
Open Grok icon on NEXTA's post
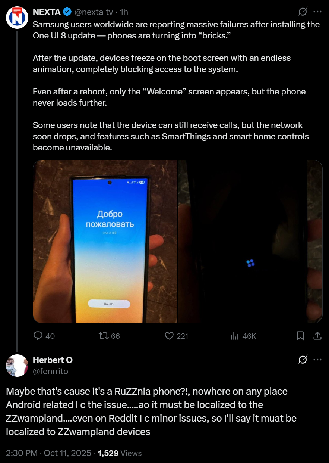[303, 12]
